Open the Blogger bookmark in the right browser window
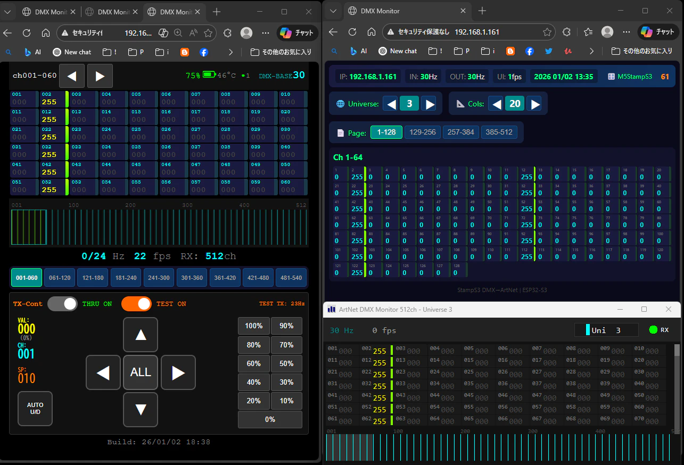The height and width of the screenshot is (465, 684). coord(510,51)
